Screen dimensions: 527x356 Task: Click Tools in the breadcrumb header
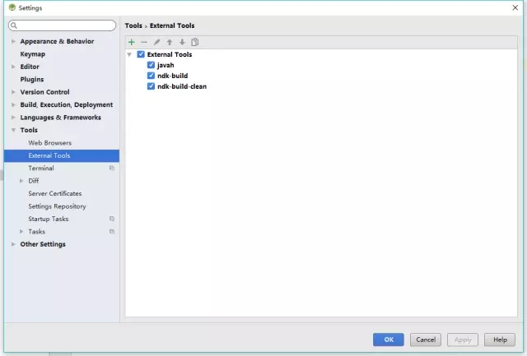pos(133,25)
